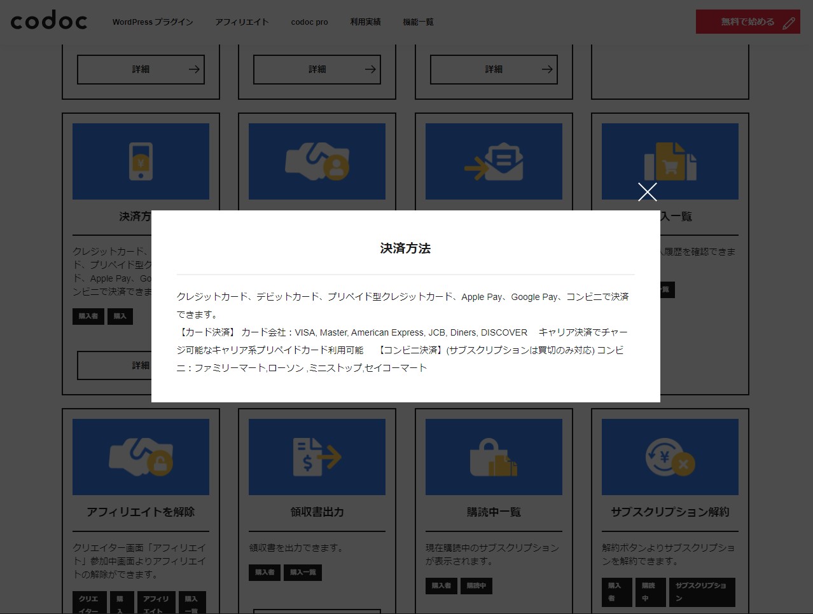
Task: Click the サブスクリプション tag in 解約 card
Action: [x=701, y=592]
